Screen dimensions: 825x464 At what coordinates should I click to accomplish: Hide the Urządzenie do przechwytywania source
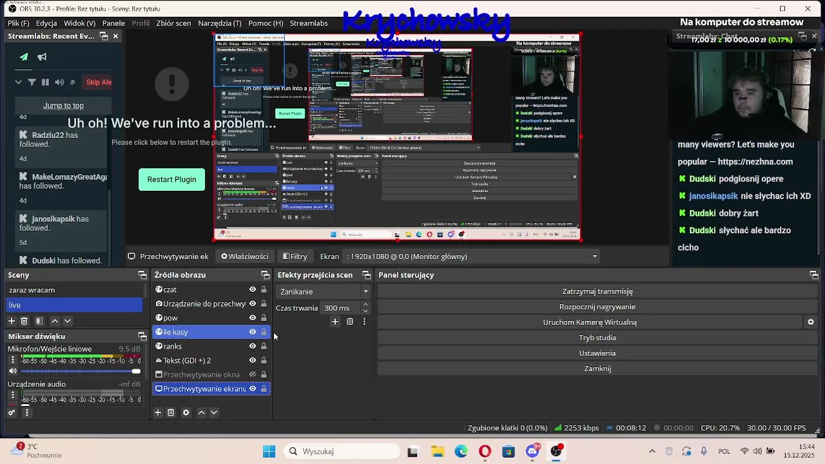tap(253, 304)
